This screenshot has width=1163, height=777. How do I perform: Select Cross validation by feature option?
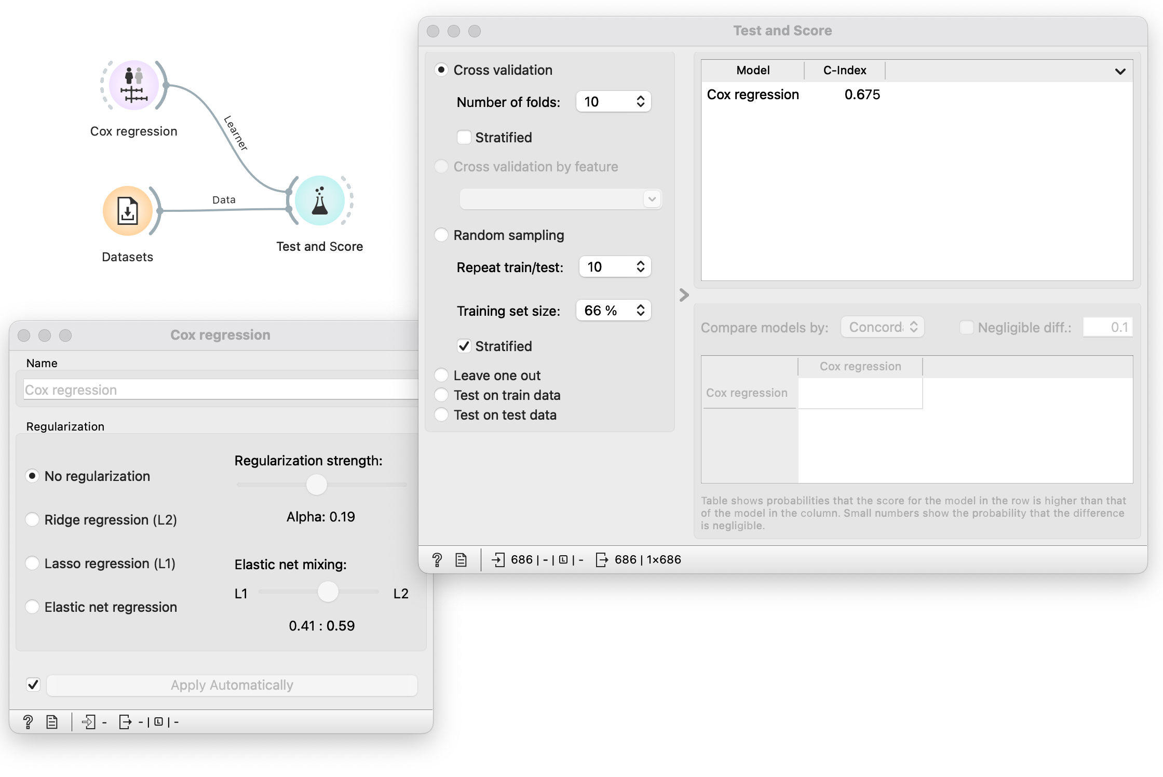tap(441, 166)
